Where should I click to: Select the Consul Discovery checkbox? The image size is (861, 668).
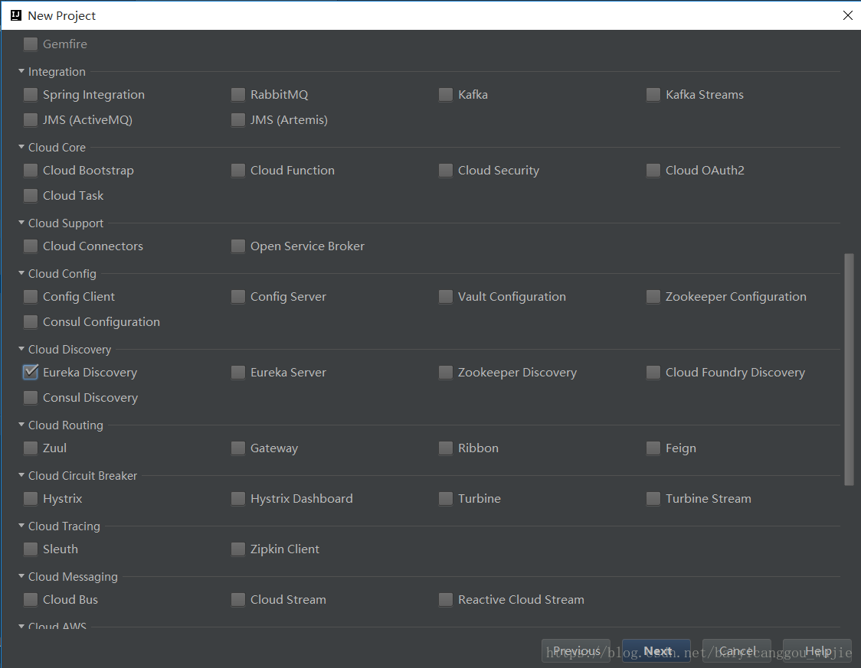31,397
